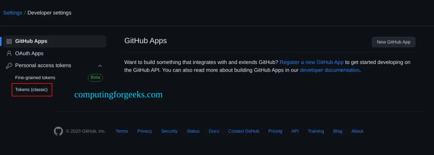
Task: Open the API footer link
Action: point(295,131)
